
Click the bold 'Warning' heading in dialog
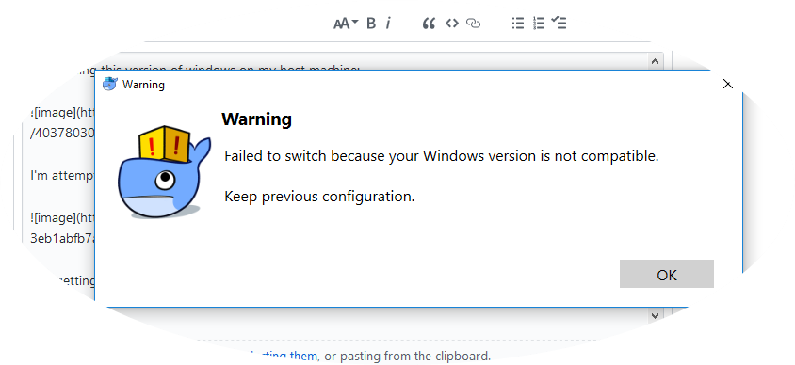coord(256,119)
